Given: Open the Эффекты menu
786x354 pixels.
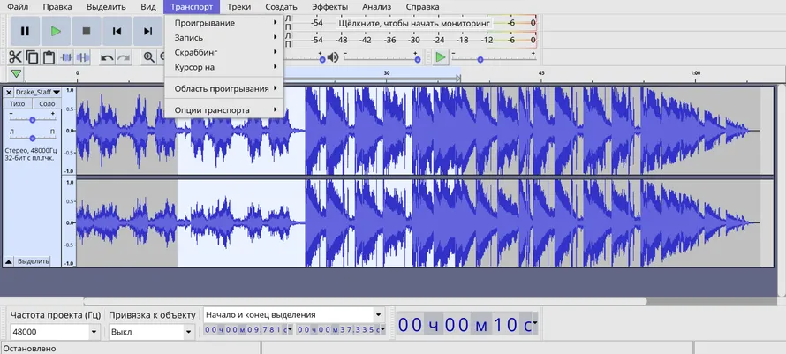Looking at the screenshot, I should pos(329,6).
